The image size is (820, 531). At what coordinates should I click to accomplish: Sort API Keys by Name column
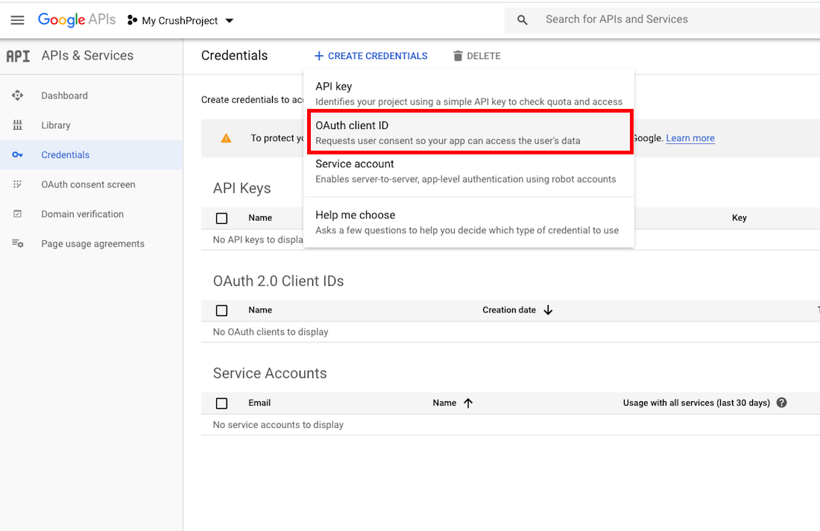[x=260, y=218]
